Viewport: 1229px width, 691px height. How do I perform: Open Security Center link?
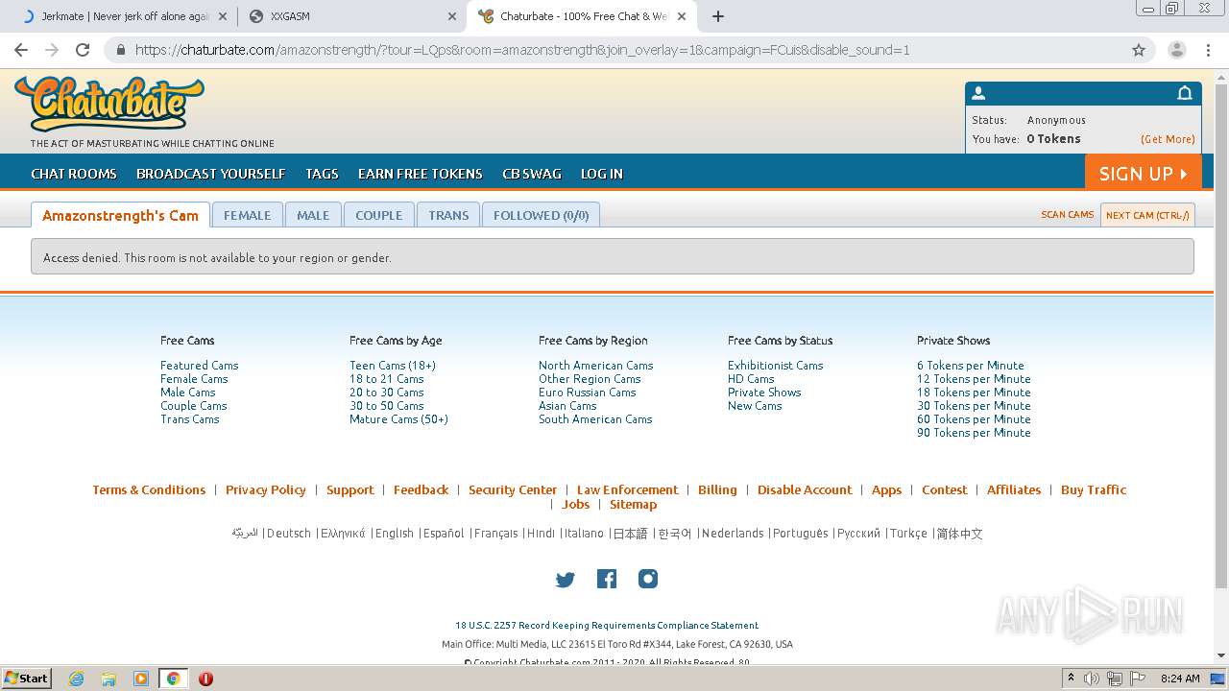pyautogui.click(x=513, y=489)
